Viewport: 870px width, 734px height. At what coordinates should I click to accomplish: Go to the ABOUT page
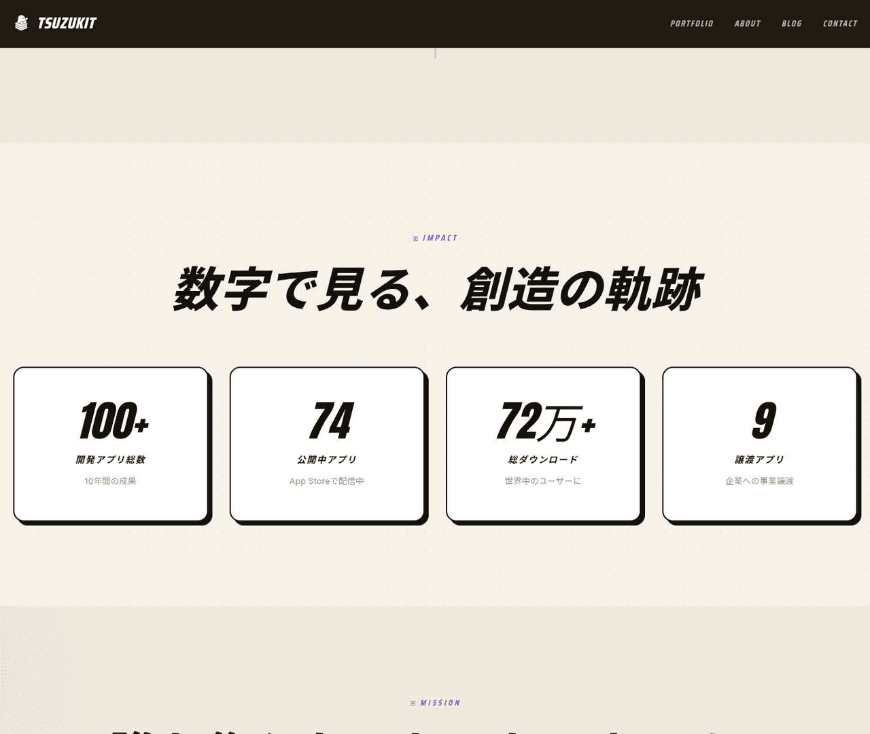coord(748,24)
